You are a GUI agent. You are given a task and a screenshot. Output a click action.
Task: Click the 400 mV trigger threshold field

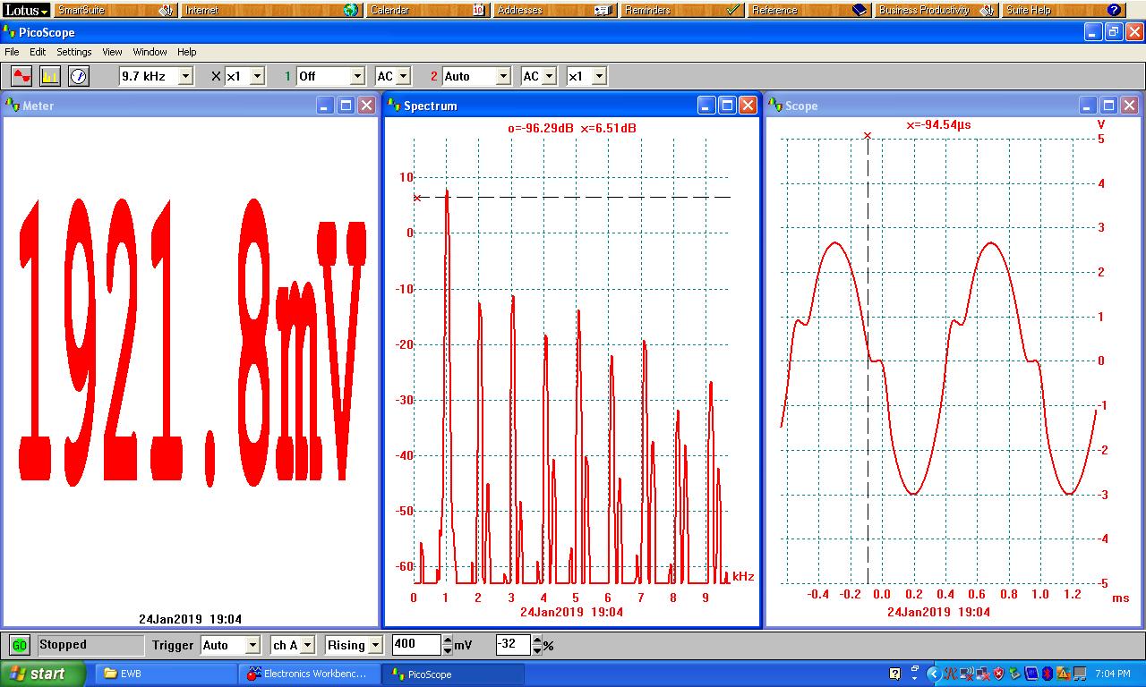point(416,645)
